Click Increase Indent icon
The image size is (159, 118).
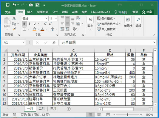[x=67, y=29]
